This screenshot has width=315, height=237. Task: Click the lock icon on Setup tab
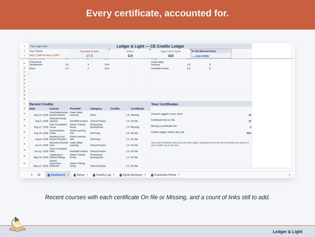(75, 175)
